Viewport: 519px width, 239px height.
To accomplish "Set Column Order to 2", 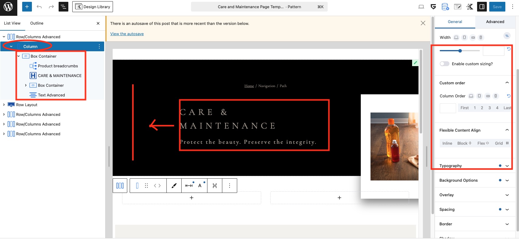I will (x=482, y=108).
